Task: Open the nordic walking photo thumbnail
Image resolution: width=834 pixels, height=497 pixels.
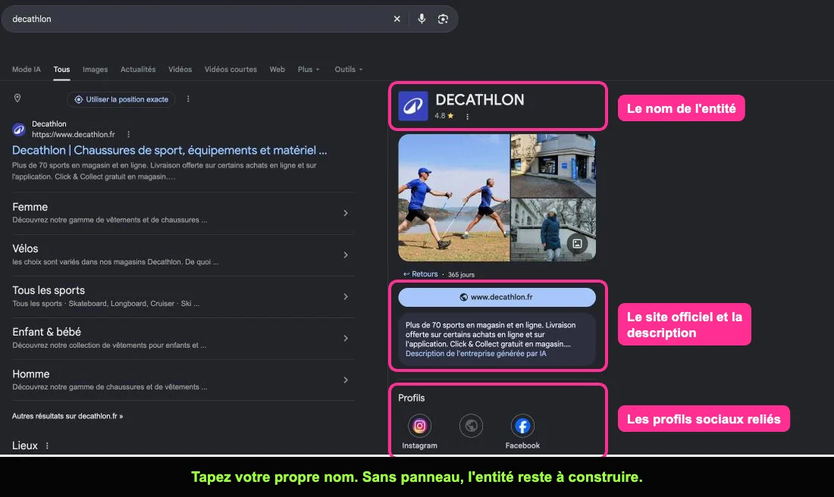Action: (453, 198)
